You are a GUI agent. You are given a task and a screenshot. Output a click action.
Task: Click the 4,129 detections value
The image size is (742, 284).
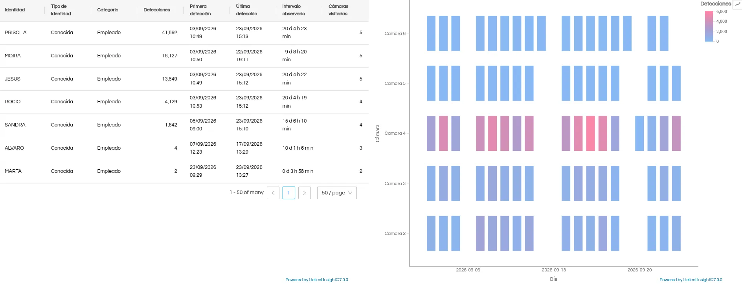click(171, 102)
